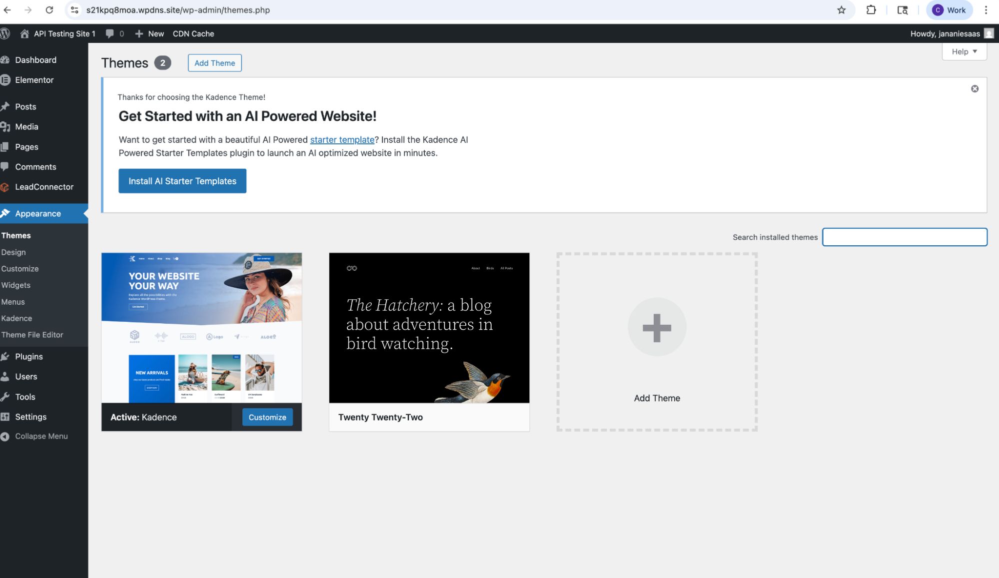This screenshot has width=999, height=578.
Task: Click the home icon next to API Testing Site 1
Action: click(x=24, y=33)
